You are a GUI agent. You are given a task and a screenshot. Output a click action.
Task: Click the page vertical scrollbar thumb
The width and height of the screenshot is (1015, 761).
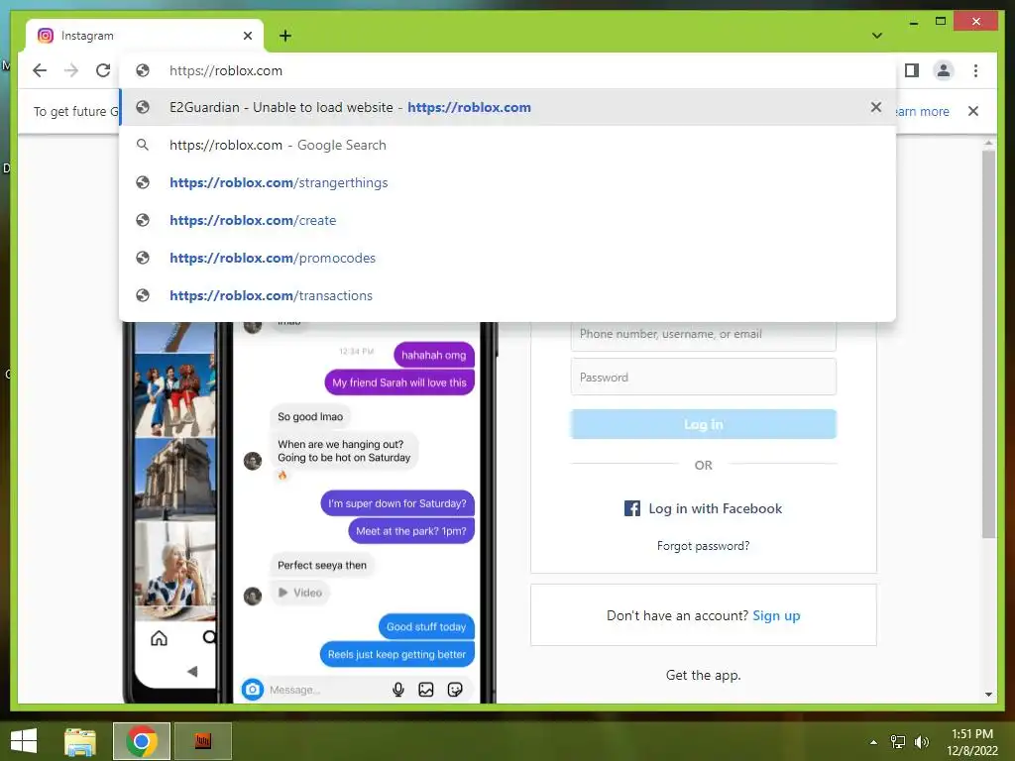tap(988, 344)
